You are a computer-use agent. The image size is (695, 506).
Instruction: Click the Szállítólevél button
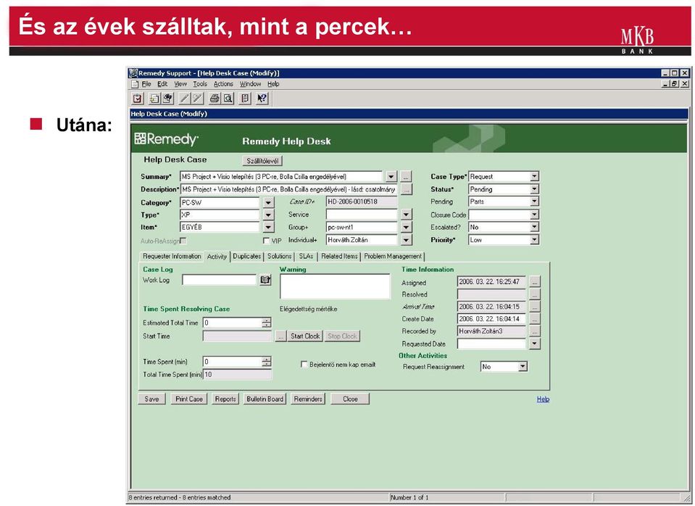point(262,161)
